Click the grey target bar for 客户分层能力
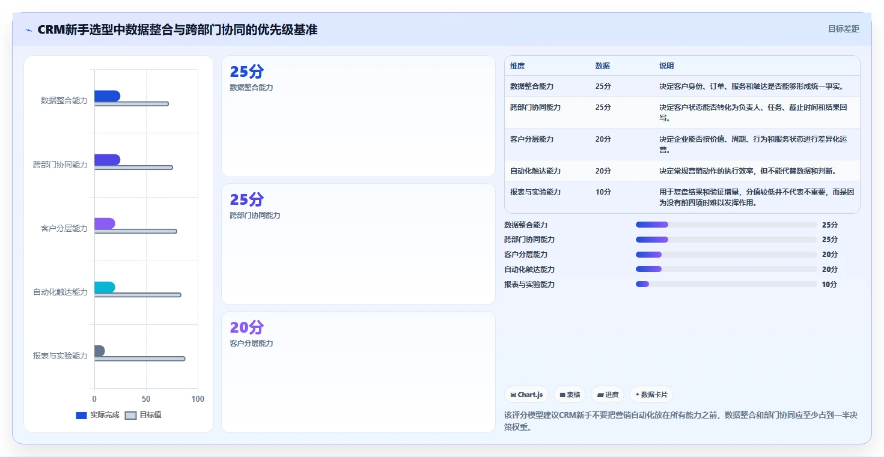This screenshot has height=457, width=884. 136,231
